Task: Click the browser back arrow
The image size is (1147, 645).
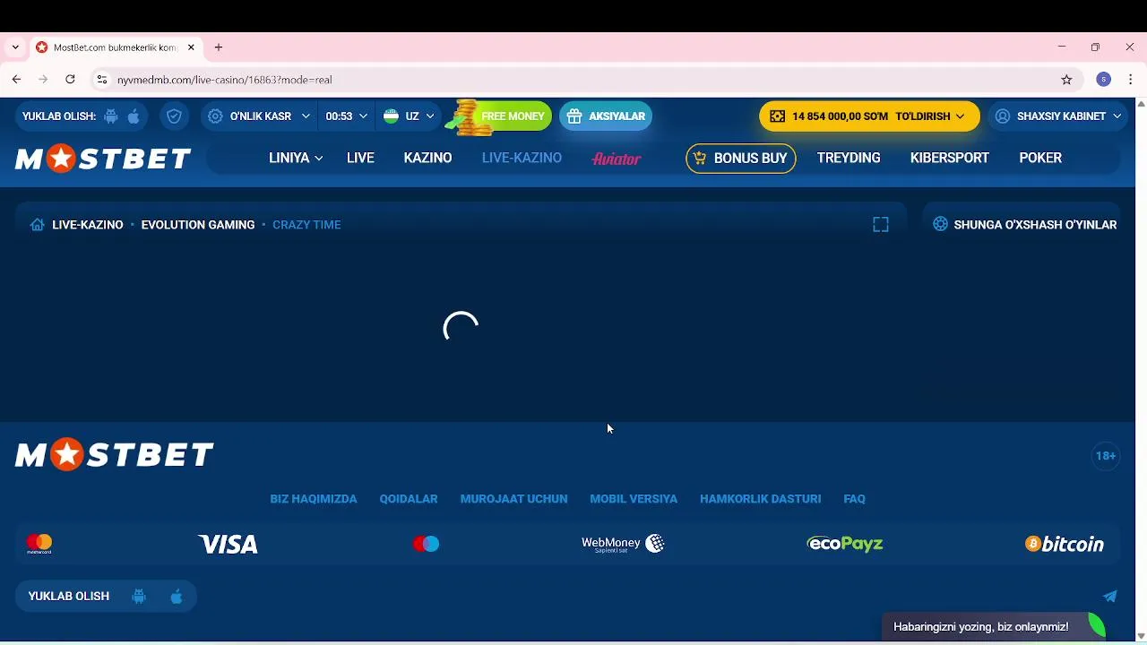Action: (x=16, y=80)
